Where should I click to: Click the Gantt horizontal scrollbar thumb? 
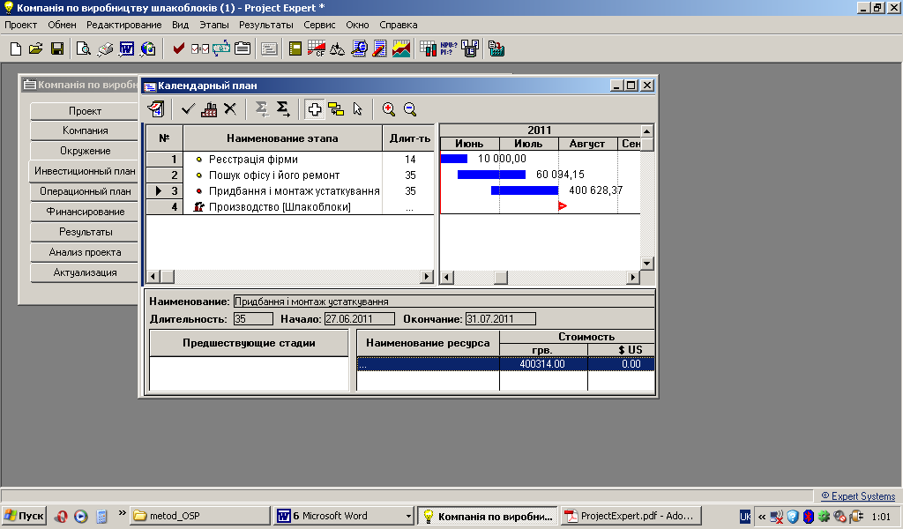[x=501, y=278]
